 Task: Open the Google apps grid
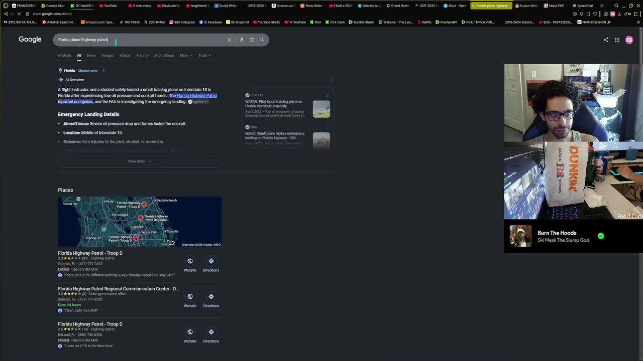click(x=617, y=40)
